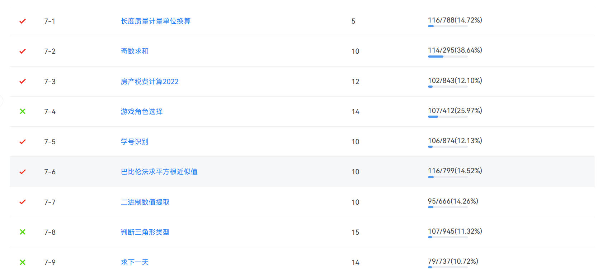
Task: Click the 114/295 pass rate progress bar
Action: [x=447, y=57]
